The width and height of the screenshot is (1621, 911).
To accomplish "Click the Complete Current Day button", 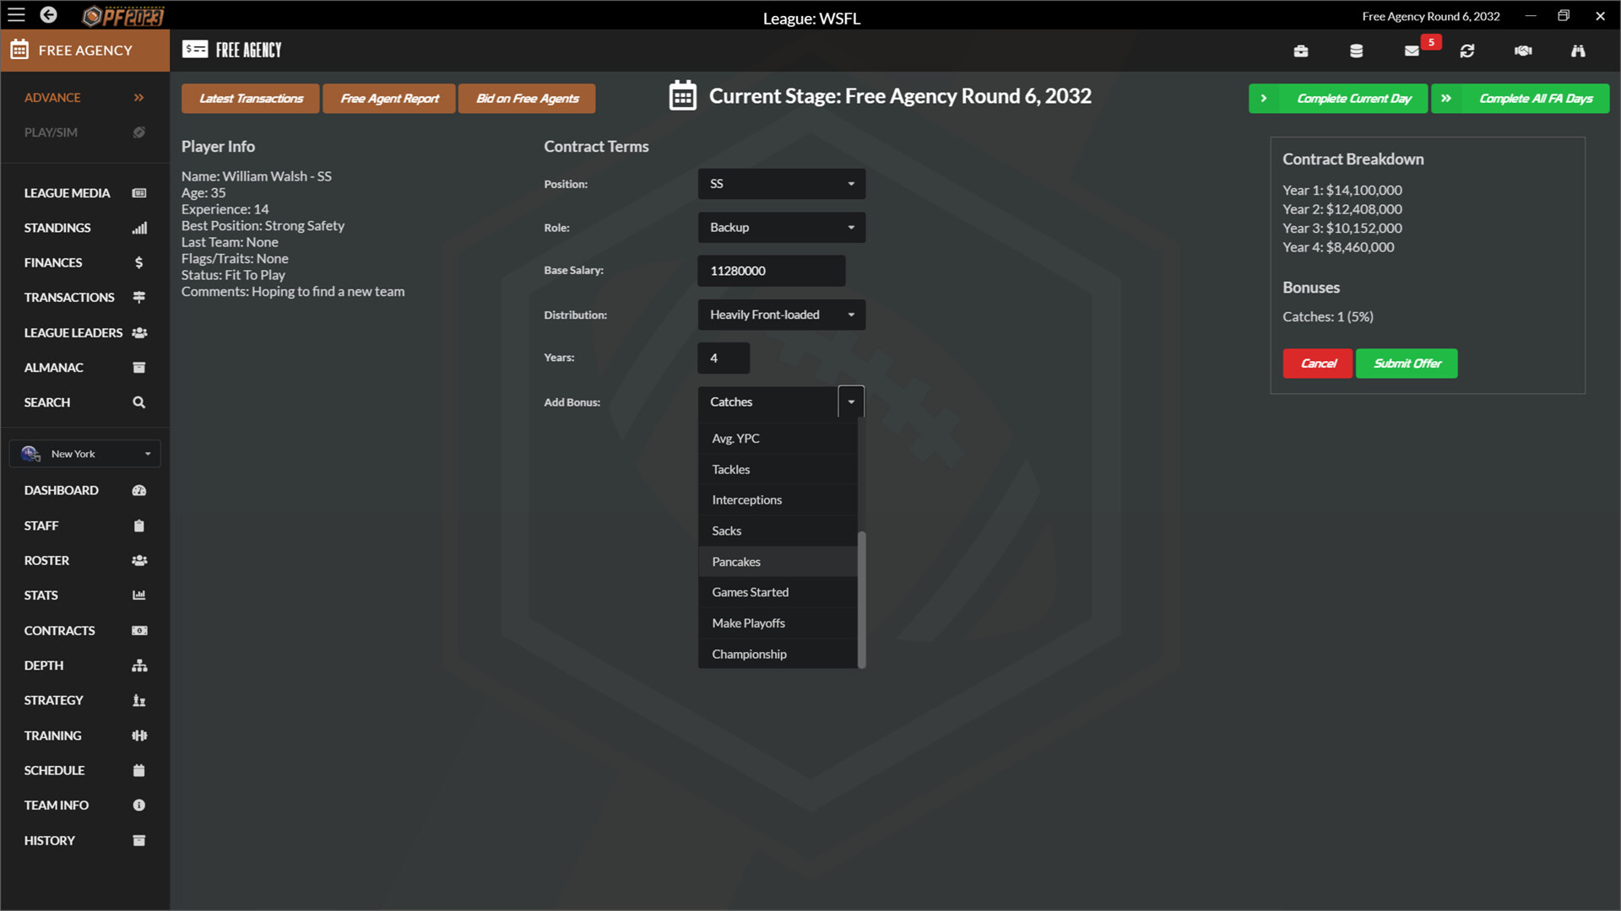I will (x=1337, y=98).
